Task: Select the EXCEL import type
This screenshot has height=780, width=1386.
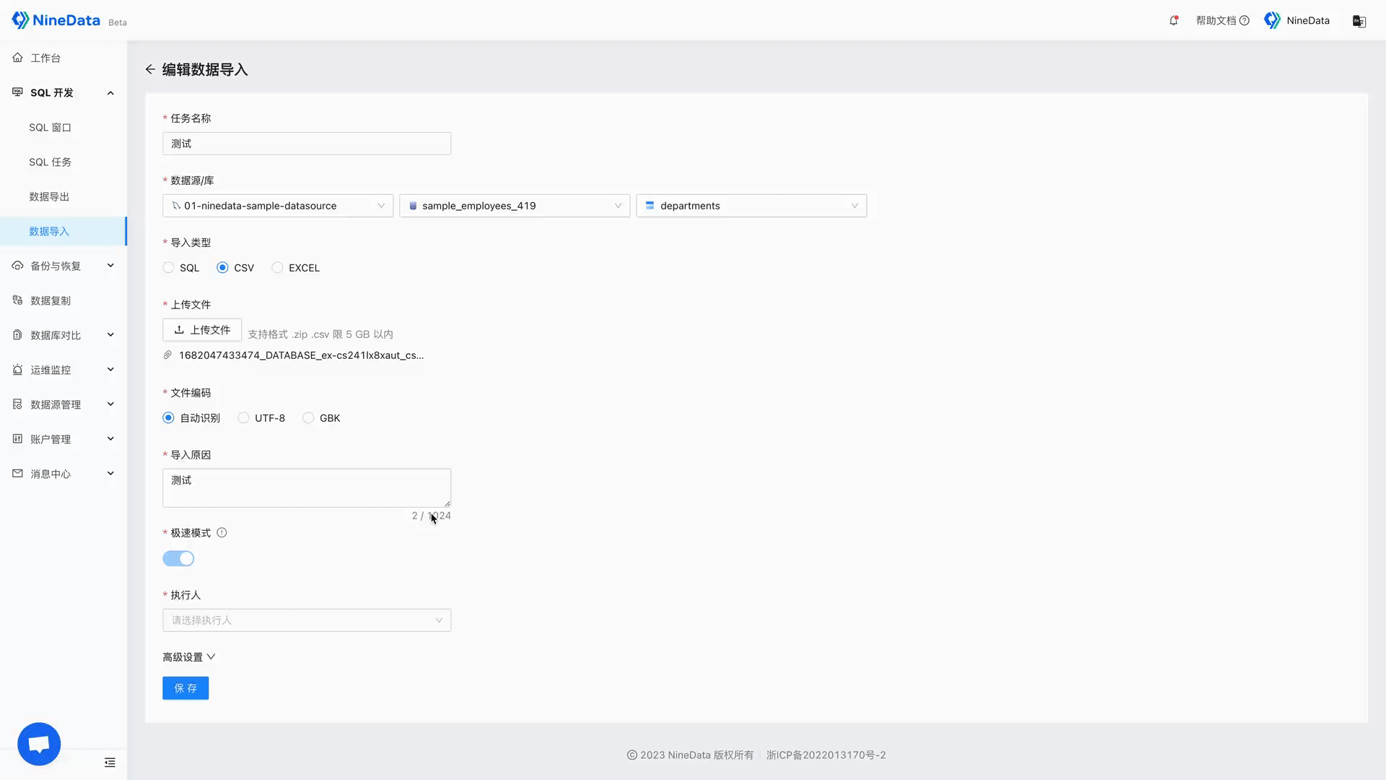Action: click(277, 268)
